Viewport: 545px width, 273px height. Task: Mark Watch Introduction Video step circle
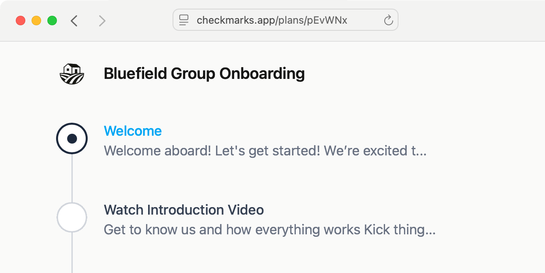pos(72,217)
